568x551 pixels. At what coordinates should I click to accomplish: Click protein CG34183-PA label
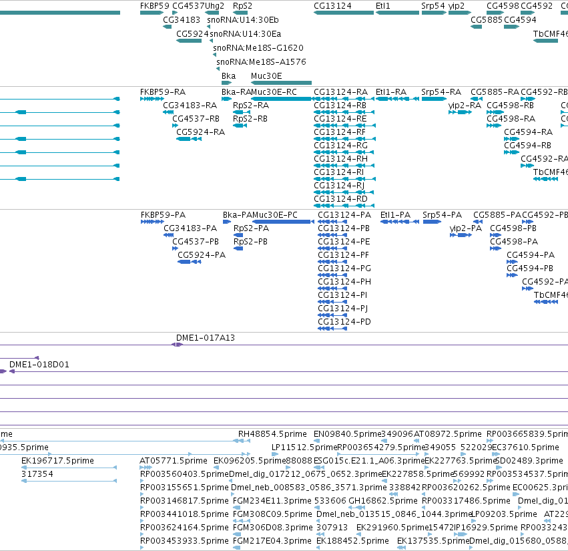point(190,228)
